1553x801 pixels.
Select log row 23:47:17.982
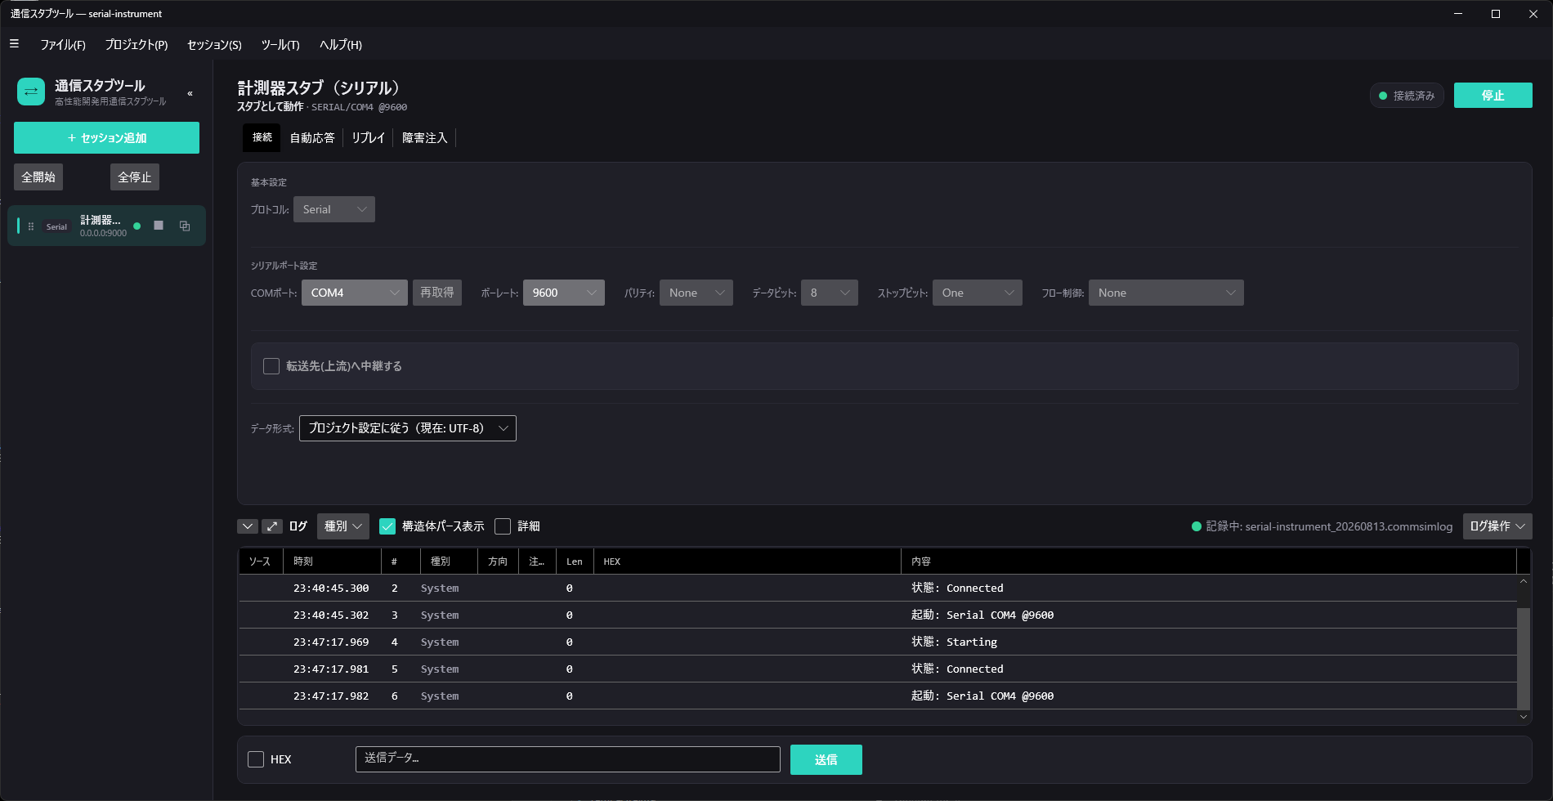pyautogui.click(x=878, y=696)
